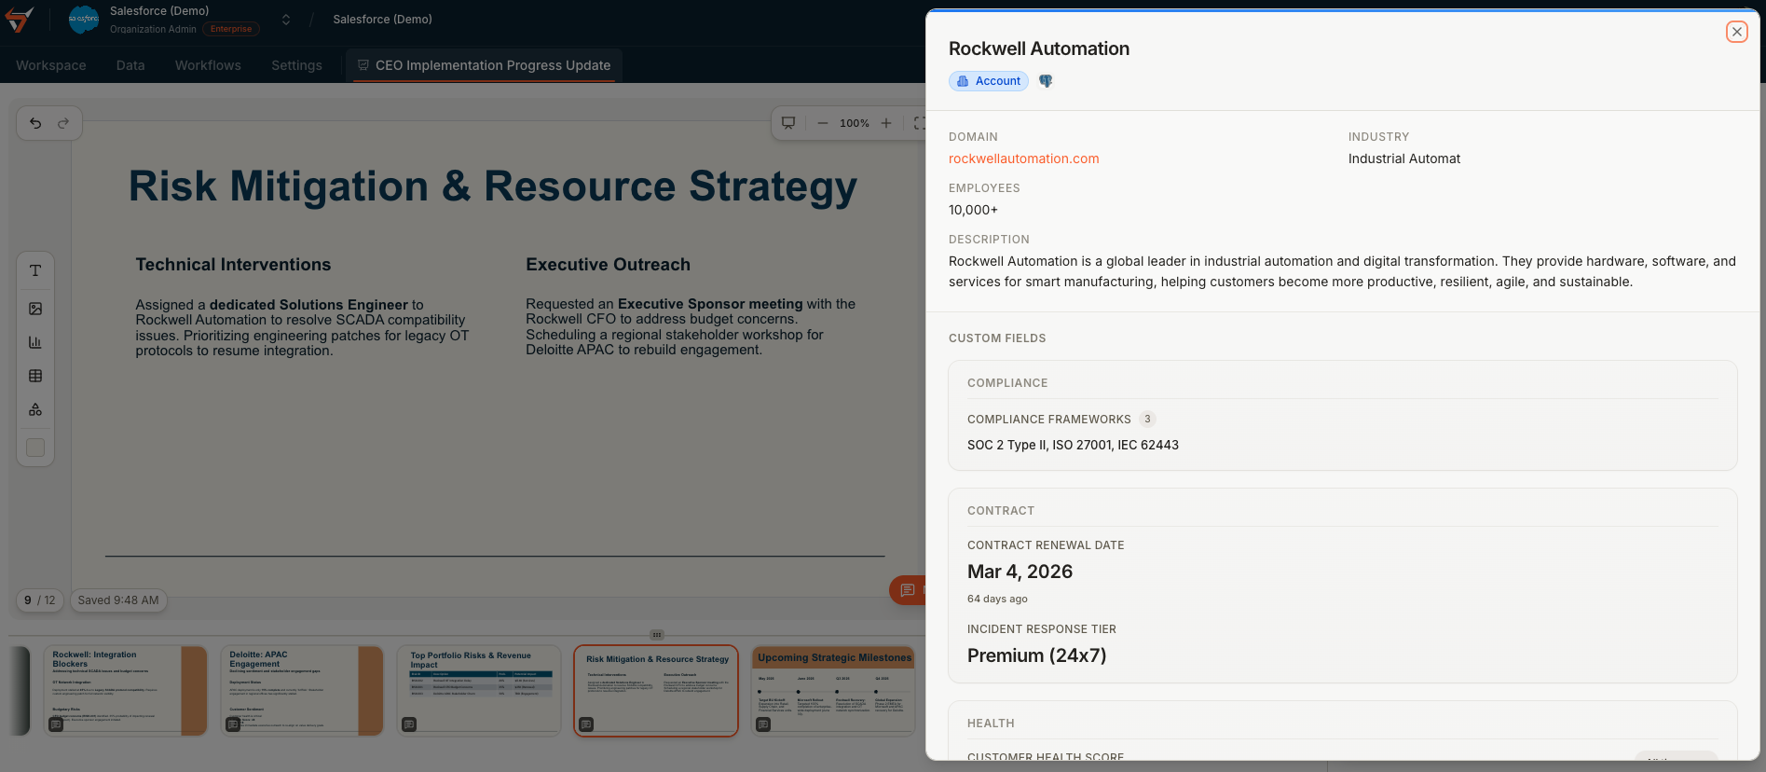Click the Salesforce (Demo) breadcrumb
This screenshot has height=772, width=1766.
click(382, 19)
